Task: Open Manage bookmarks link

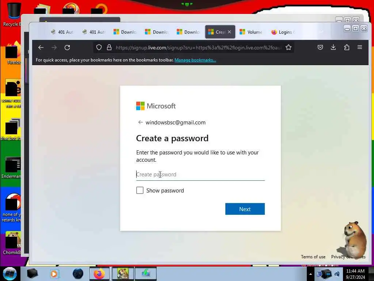Action: (195, 60)
